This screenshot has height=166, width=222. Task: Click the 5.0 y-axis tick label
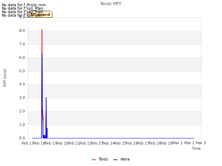[x=22, y=71]
